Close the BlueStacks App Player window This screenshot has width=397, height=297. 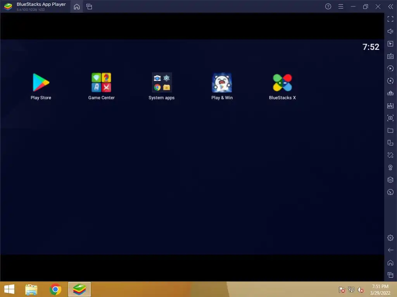coord(378,7)
